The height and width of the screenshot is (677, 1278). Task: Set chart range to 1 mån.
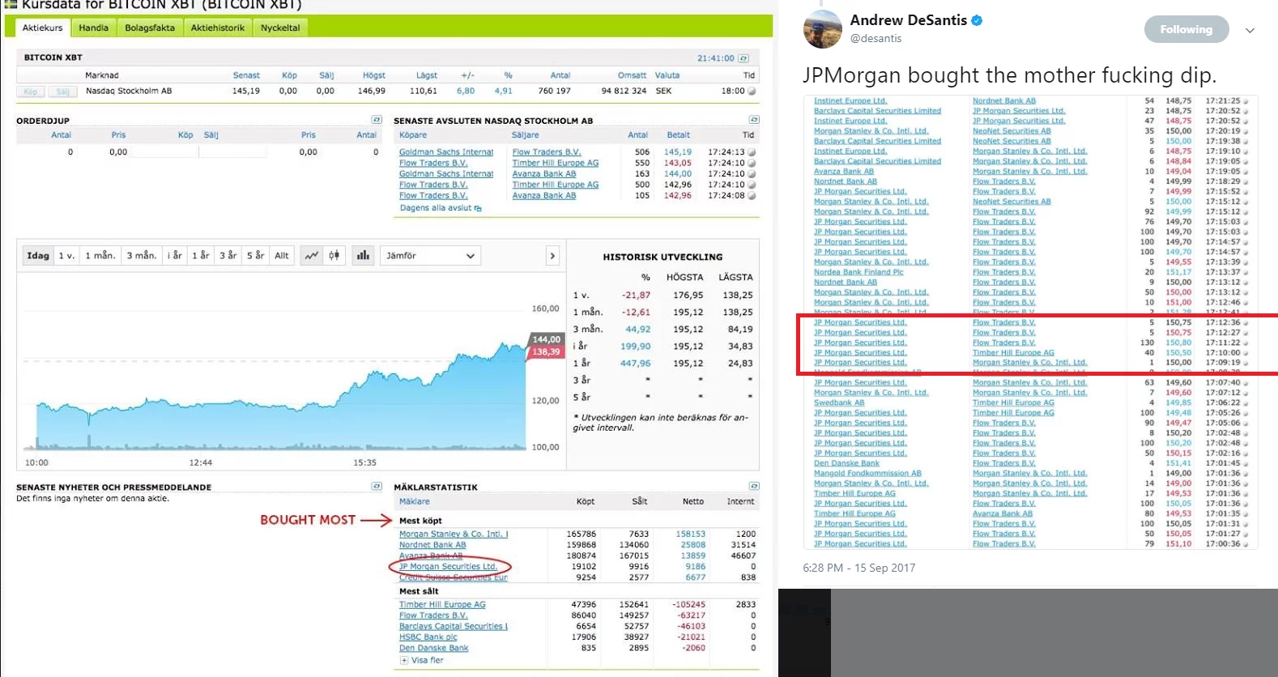pos(100,256)
